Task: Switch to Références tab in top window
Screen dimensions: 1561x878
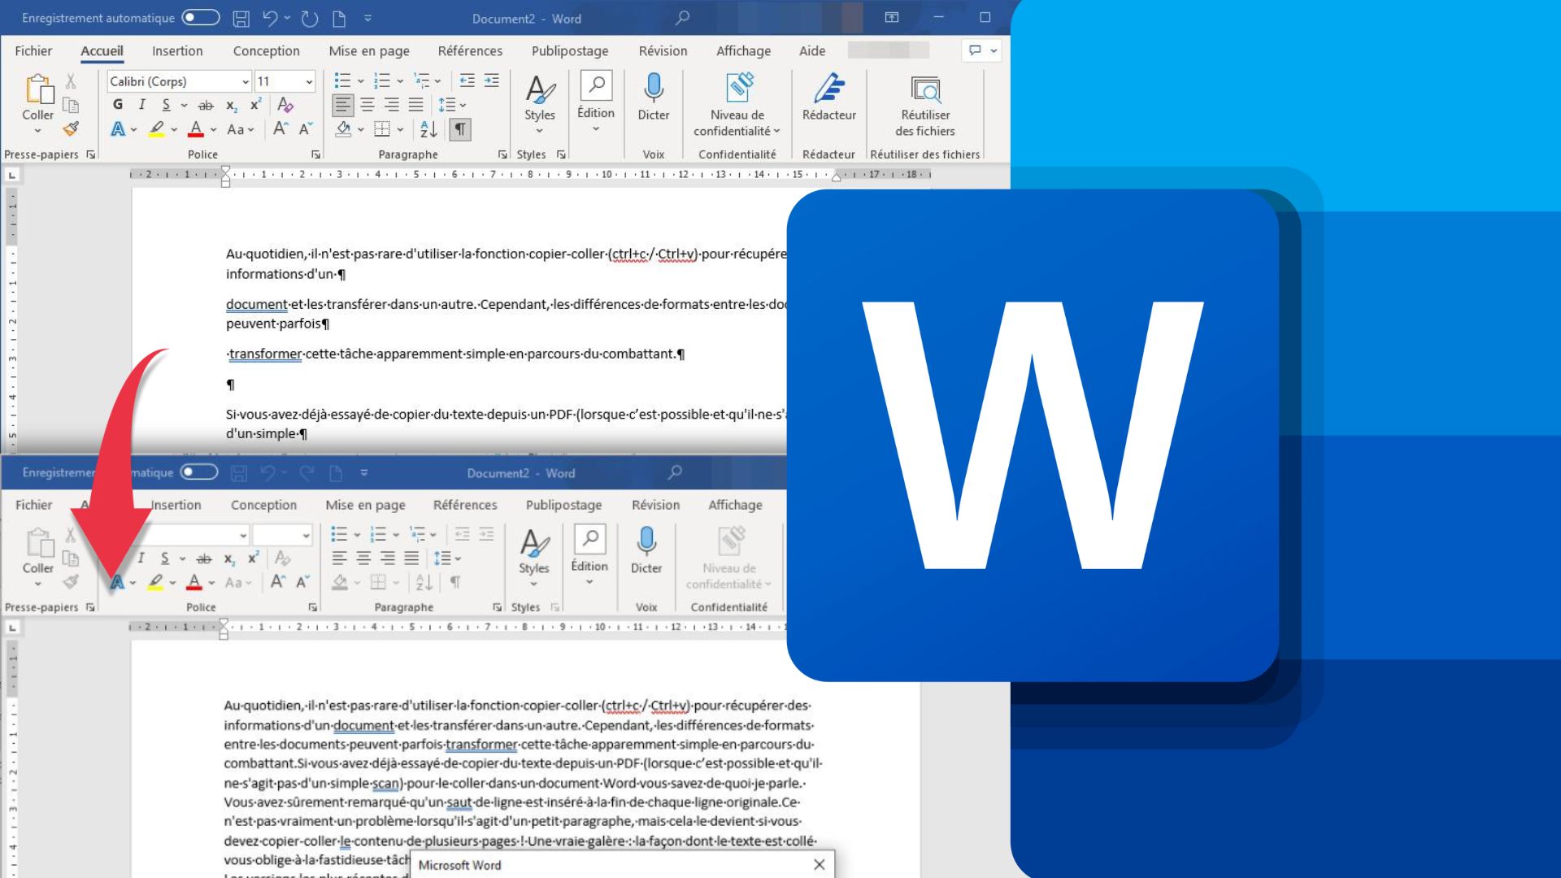Action: pyautogui.click(x=470, y=50)
